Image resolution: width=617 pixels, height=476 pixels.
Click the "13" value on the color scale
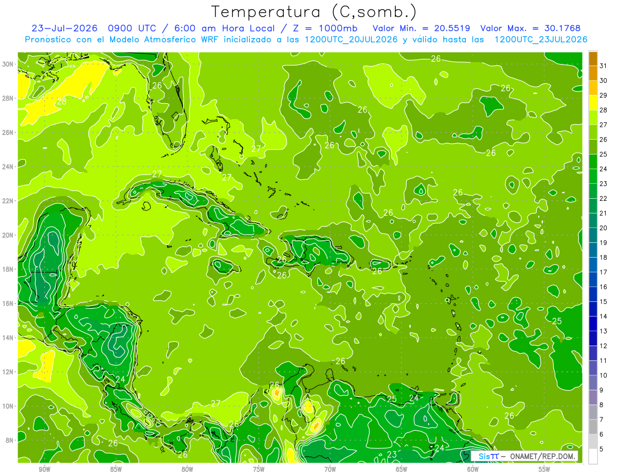tap(603, 331)
